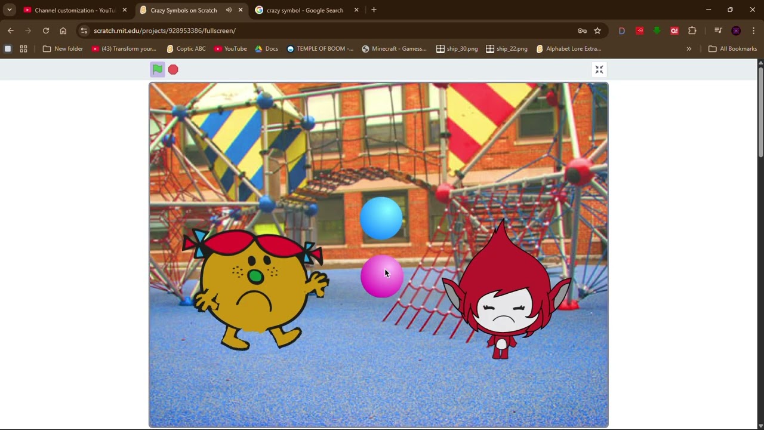
Task: Open the YouTube bookmark
Action: pyautogui.click(x=230, y=49)
